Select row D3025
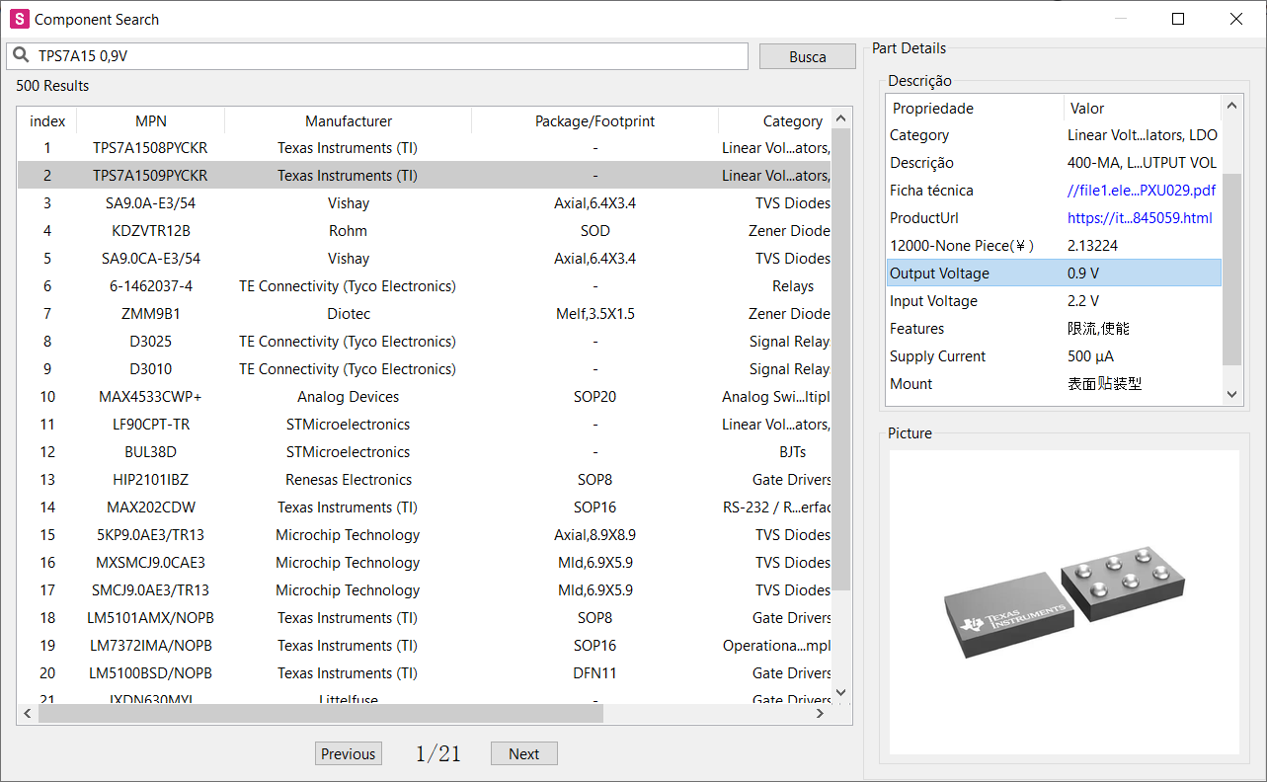Screen dimensions: 1267x782 click(x=425, y=342)
